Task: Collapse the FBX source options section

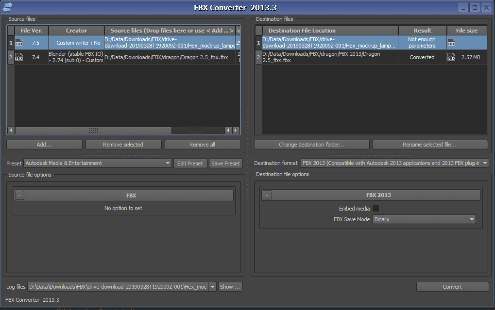Action: pyautogui.click(x=18, y=196)
